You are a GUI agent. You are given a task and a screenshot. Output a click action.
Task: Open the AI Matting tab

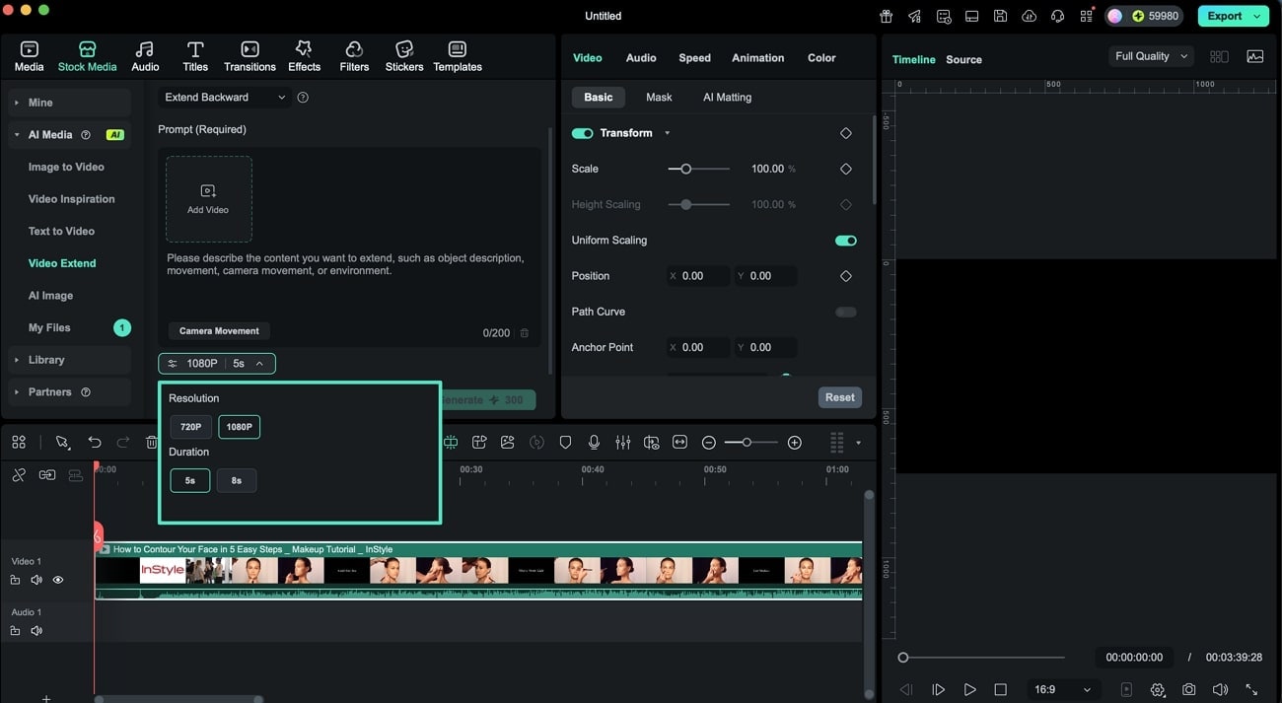(727, 97)
